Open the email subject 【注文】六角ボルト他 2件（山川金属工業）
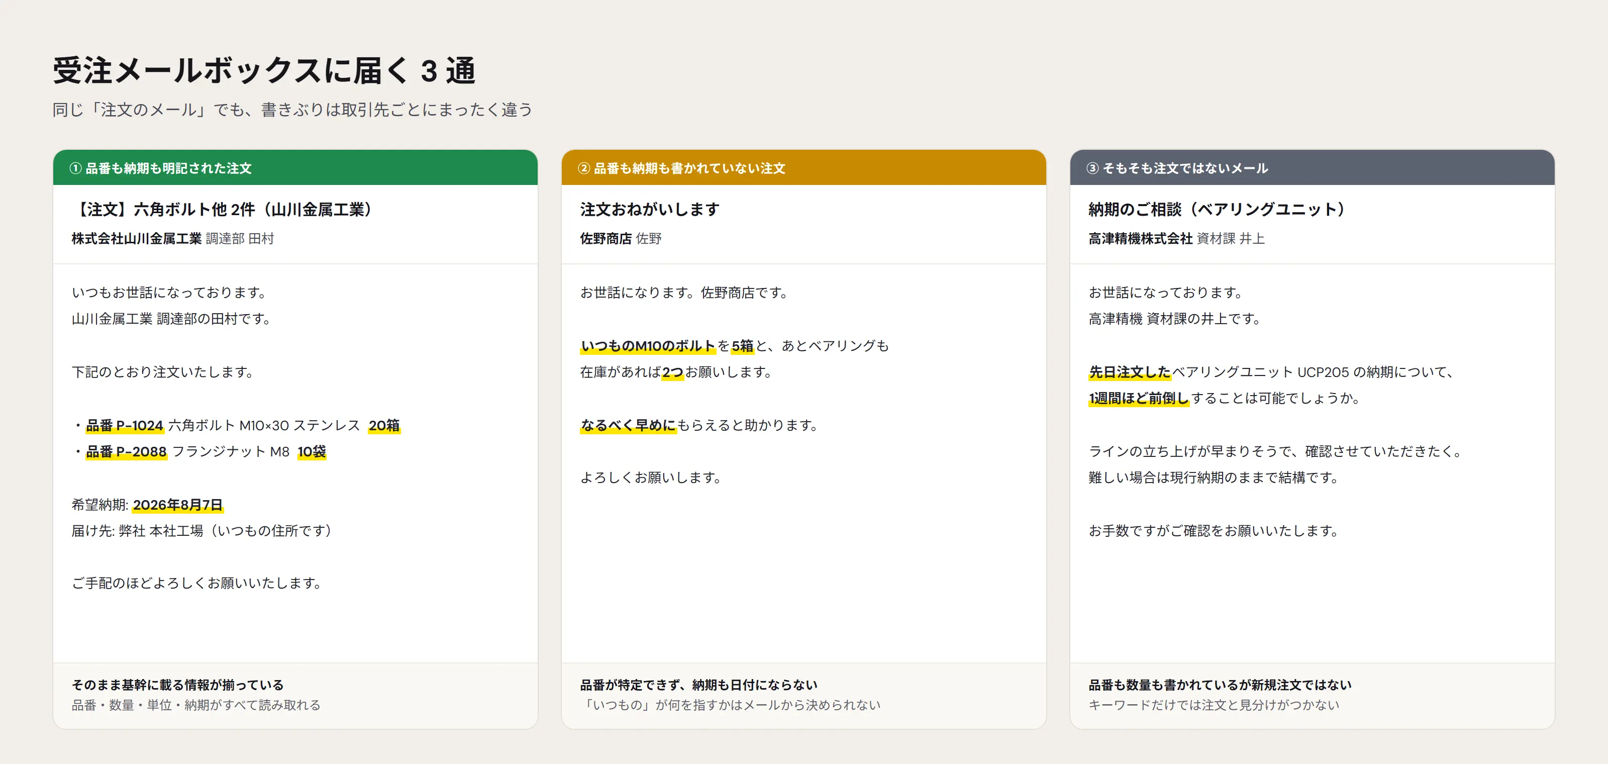This screenshot has width=1608, height=764. pos(223,210)
